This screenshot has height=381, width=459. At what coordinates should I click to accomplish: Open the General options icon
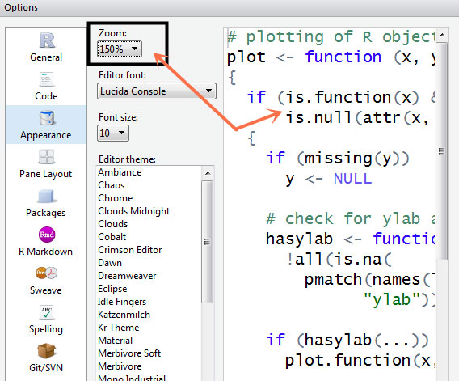pyautogui.click(x=47, y=40)
